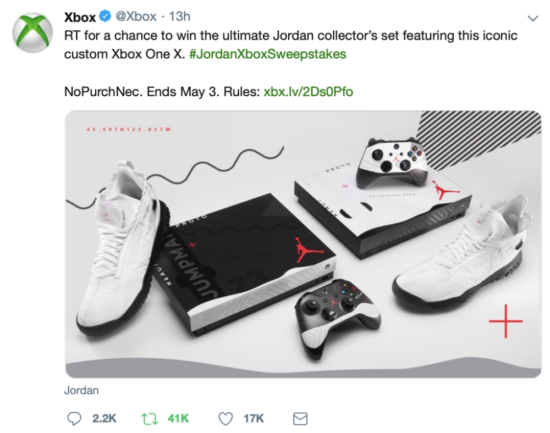Click the Jordan tag under the image
This screenshot has width=550, height=433.
point(81,390)
